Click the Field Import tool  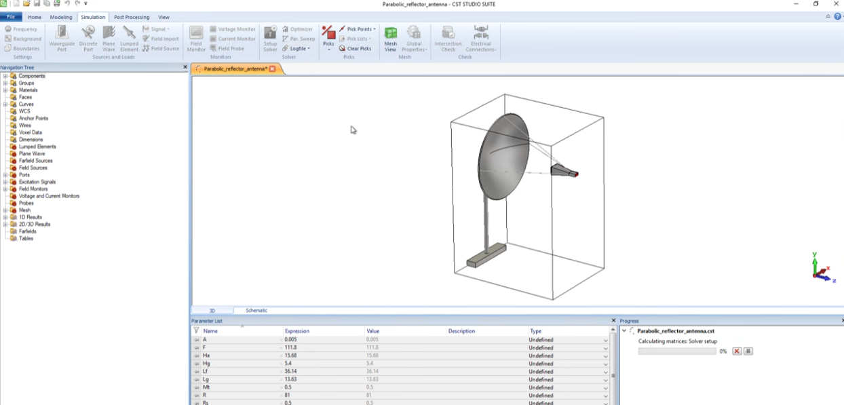[x=160, y=39]
